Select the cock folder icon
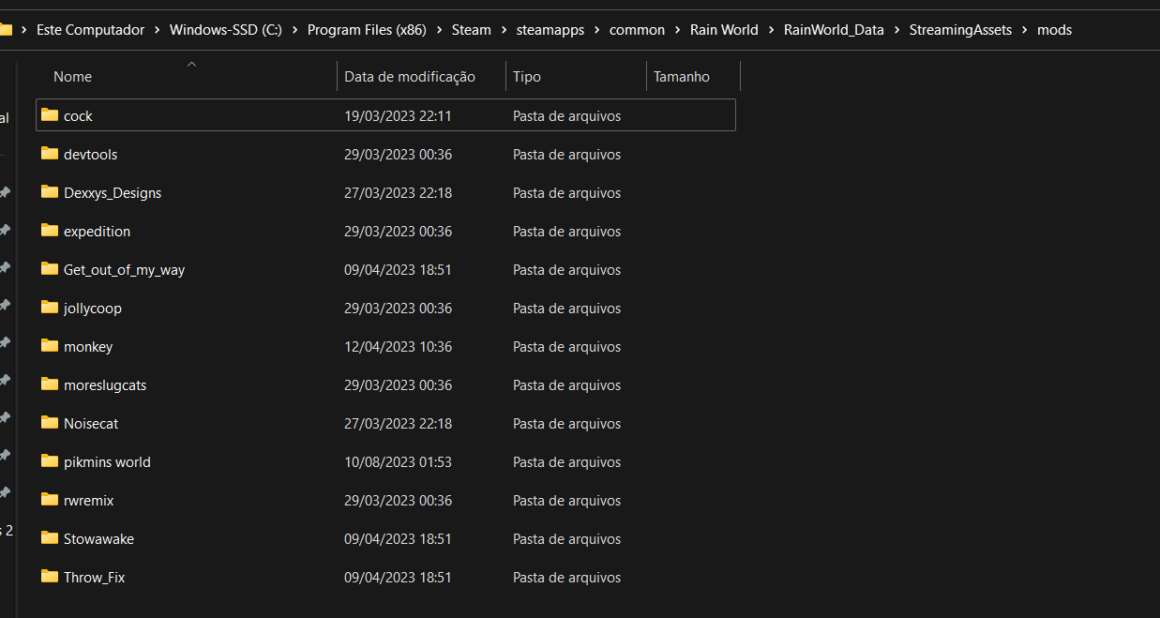The image size is (1160, 618). click(50, 115)
